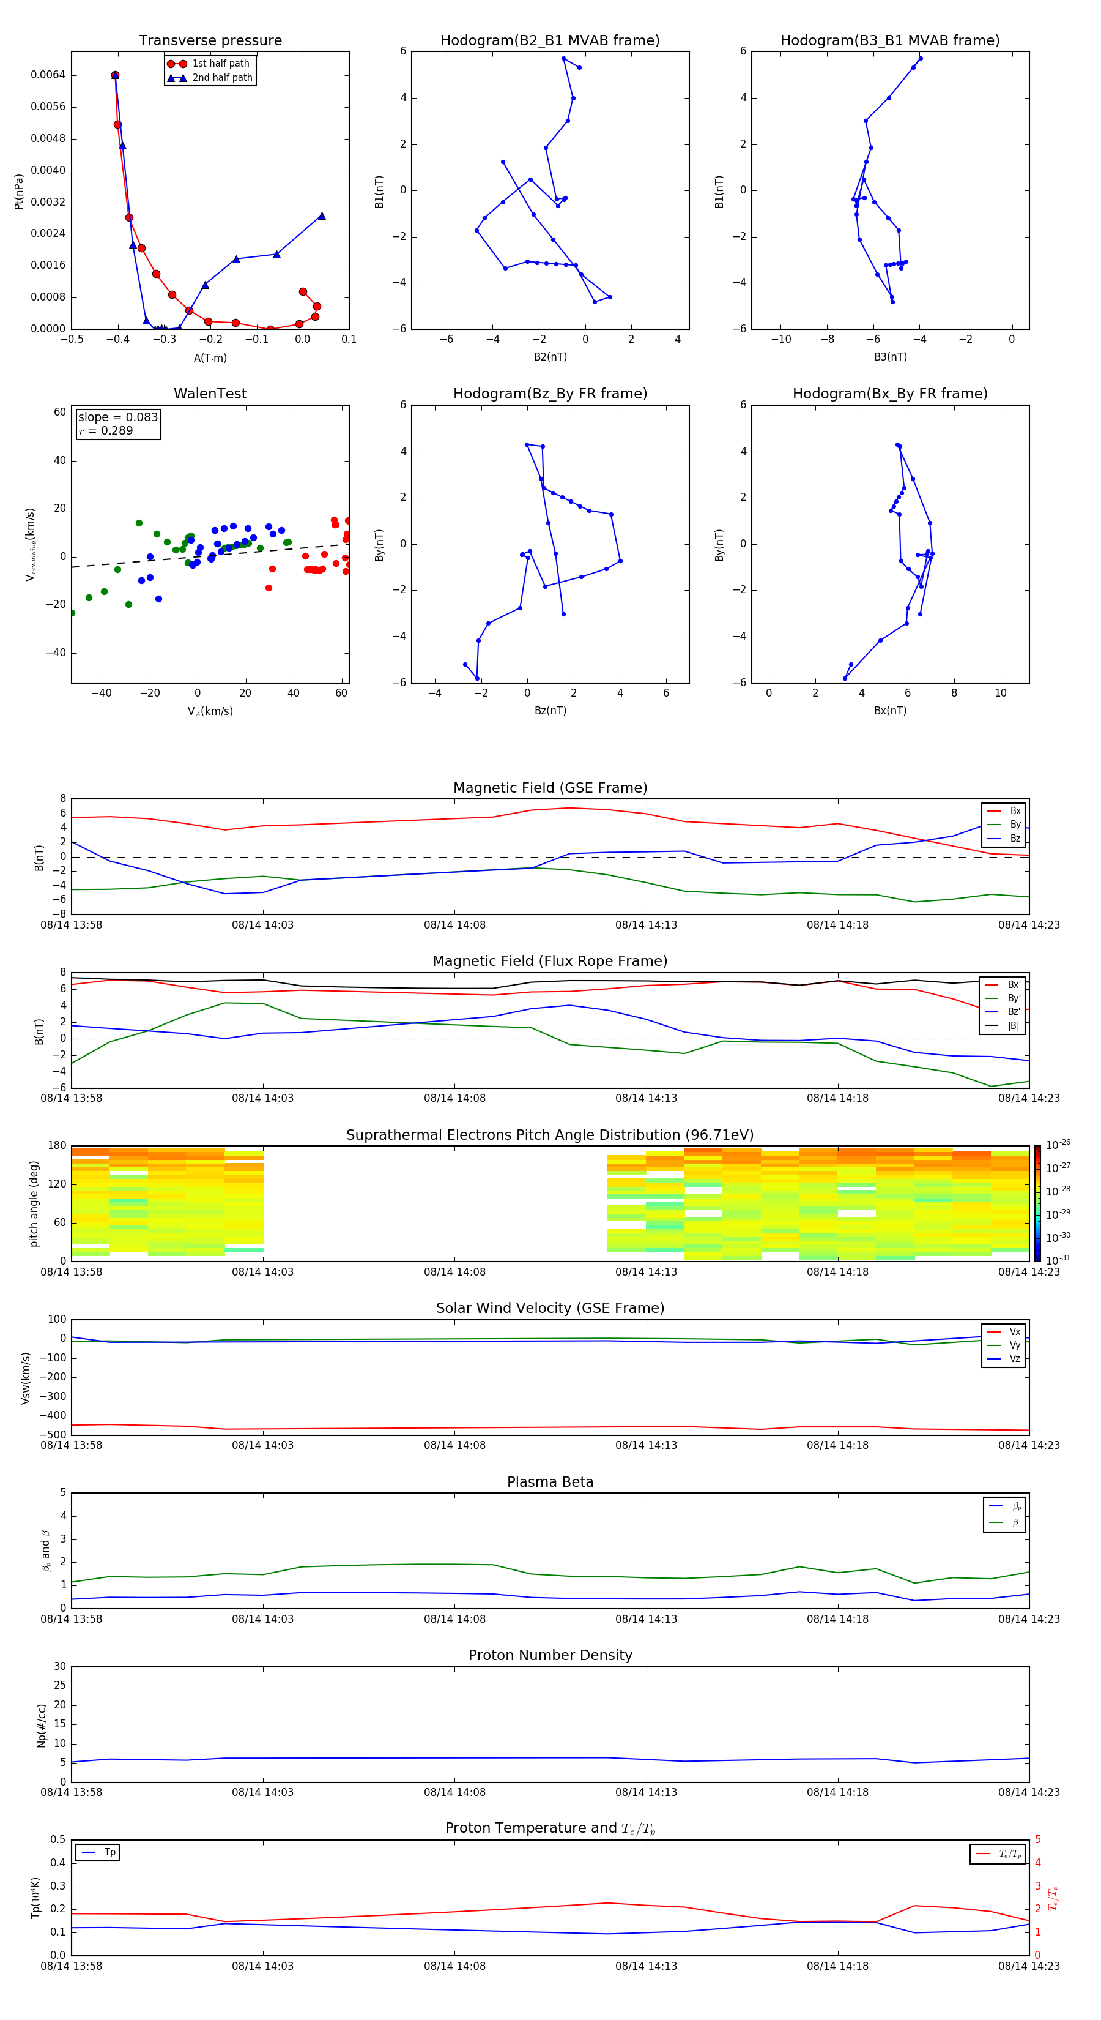Click the 'Bx(nT)' x-axis label
Image resolution: width=1101 pixels, height=2020 pixels.
[890, 711]
